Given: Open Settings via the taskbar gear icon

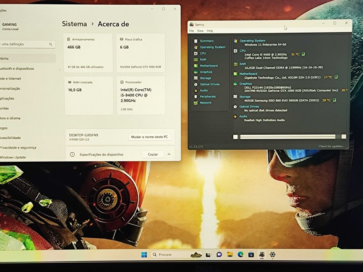Looking at the screenshot, I should pos(273,255).
